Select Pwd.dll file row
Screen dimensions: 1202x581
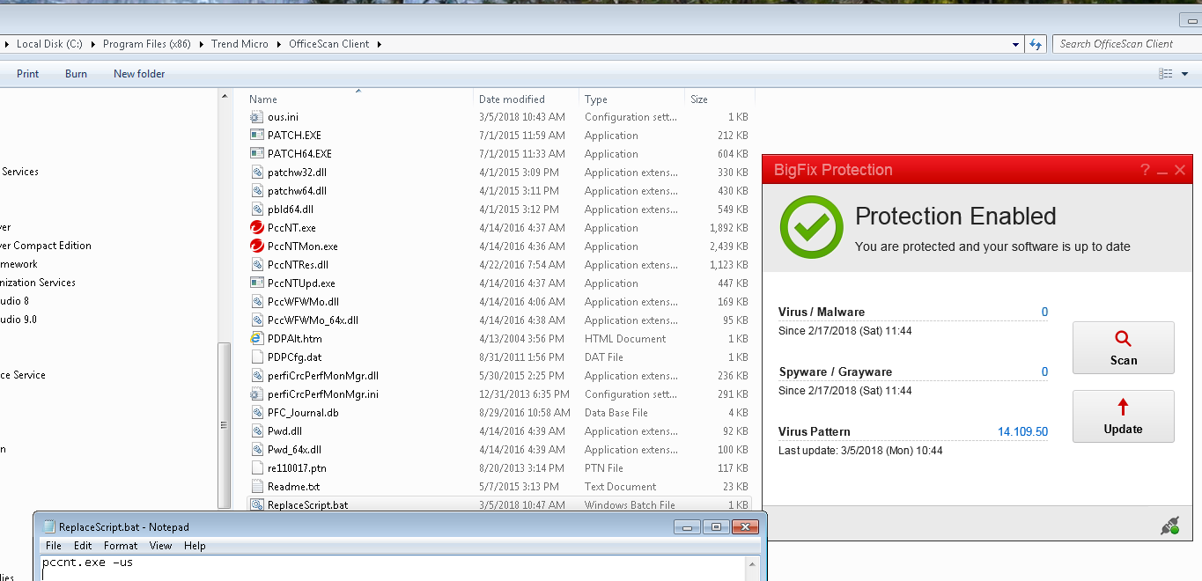click(498, 431)
